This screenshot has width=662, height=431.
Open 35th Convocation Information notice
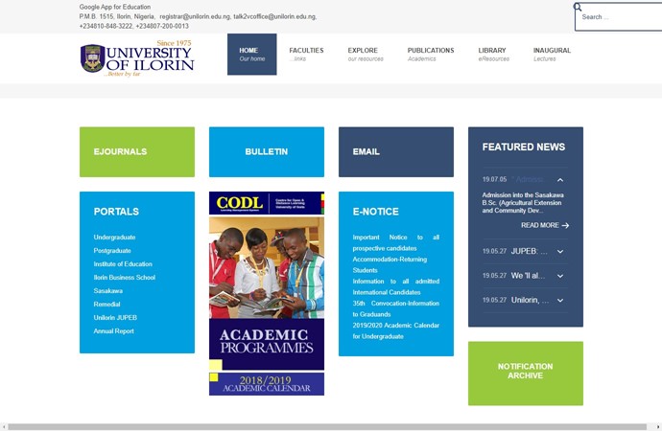[x=396, y=308]
